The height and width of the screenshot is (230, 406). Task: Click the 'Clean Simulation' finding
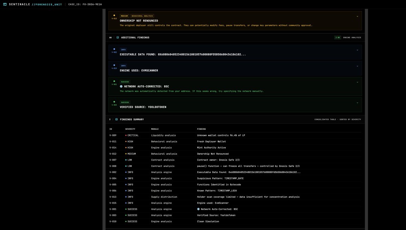[208, 221]
